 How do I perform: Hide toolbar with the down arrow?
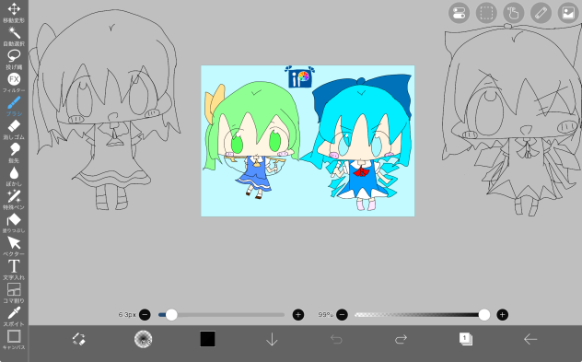(272, 339)
